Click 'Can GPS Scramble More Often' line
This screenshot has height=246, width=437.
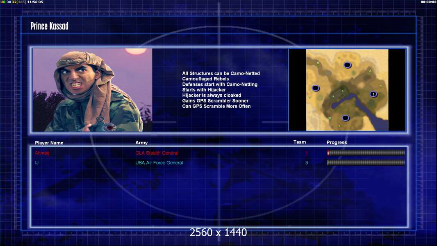(x=216, y=106)
